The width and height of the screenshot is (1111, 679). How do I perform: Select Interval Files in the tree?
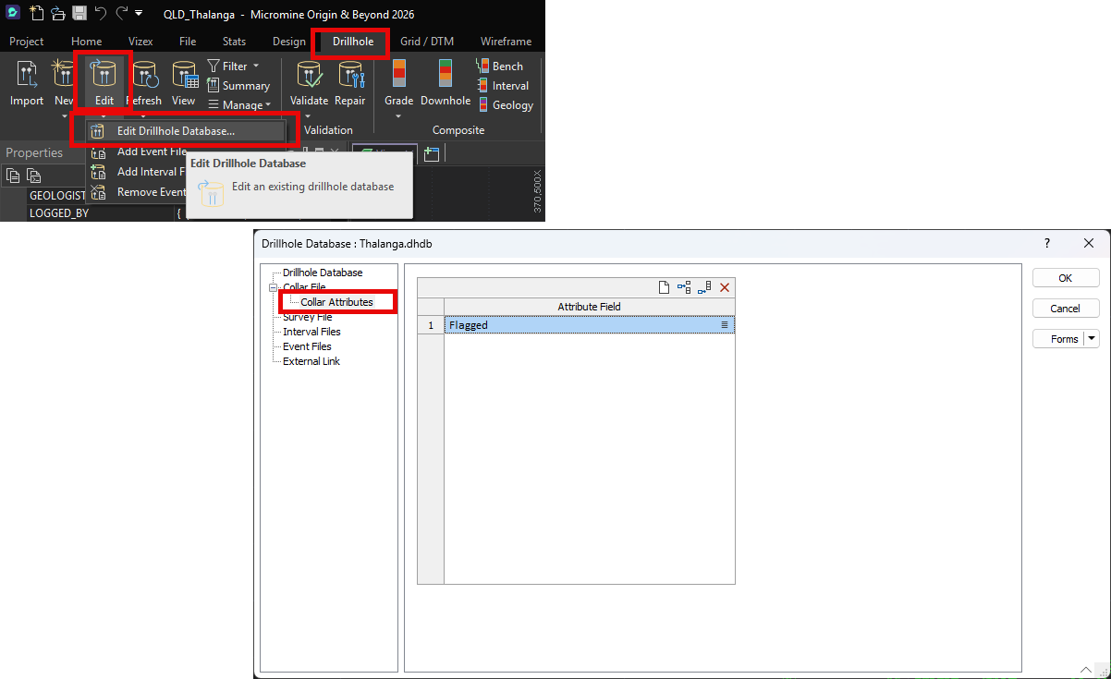pyautogui.click(x=311, y=332)
